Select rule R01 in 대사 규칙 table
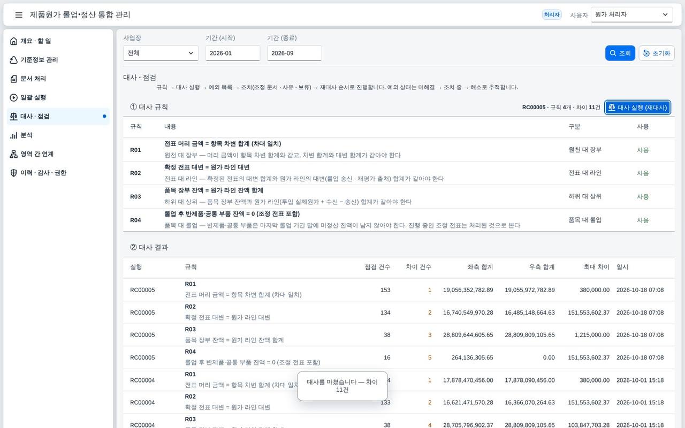 399,150
